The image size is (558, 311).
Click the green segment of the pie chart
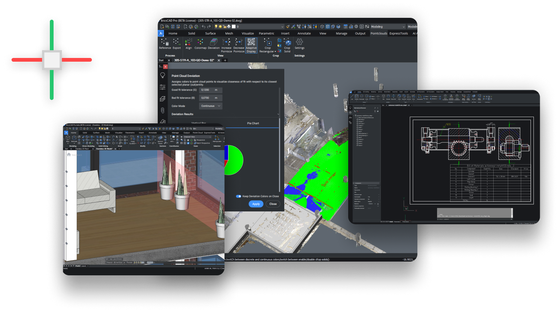[236, 160]
